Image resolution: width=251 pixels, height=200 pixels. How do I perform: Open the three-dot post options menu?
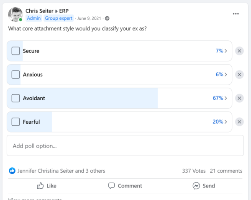236,14
